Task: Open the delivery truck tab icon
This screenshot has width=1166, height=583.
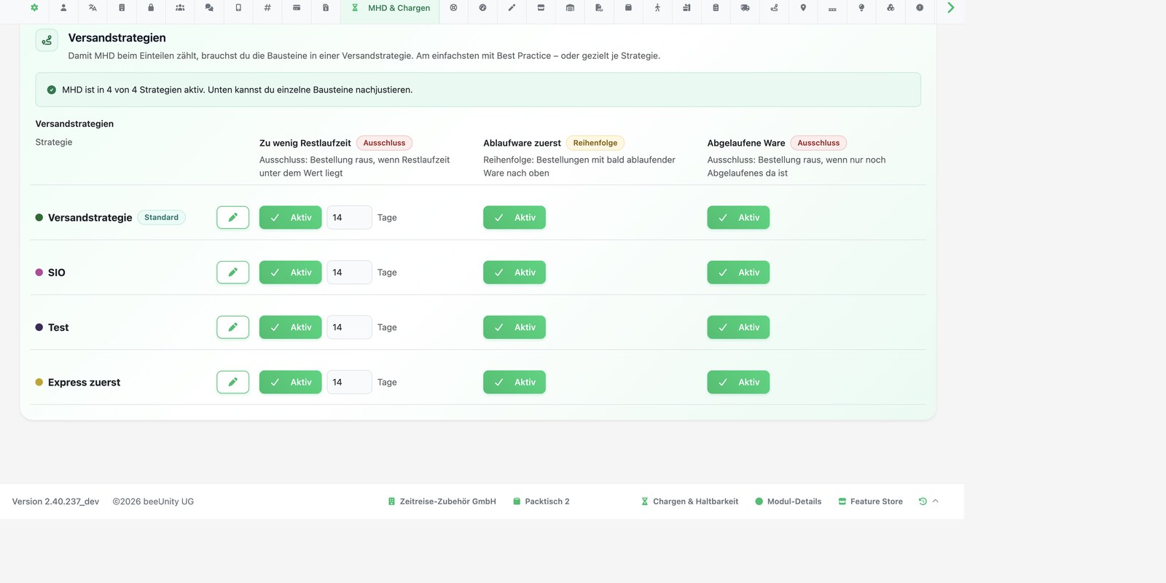Action: pyautogui.click(x=745, y=8)
